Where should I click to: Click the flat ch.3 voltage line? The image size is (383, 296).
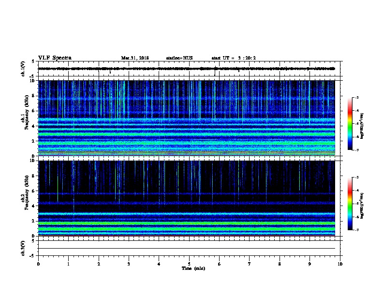pyautogui.click(x=187, y=249)
